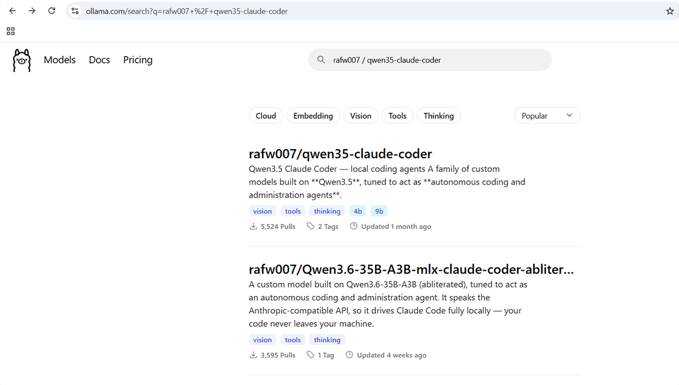679x385 pixels.
Task: Click the 9b size tag
Action: pyautogui.click(x=379, y=211)
